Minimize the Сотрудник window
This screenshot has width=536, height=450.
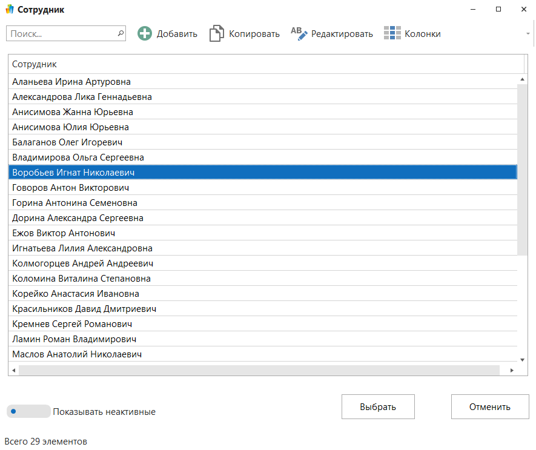pos(471,10)
